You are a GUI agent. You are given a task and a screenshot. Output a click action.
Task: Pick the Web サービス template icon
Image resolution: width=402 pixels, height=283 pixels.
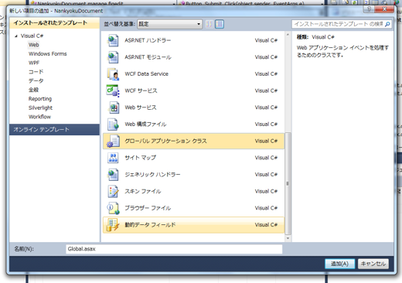[x=113, y=107]
